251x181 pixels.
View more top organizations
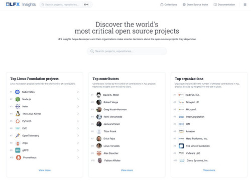(209, 170)
